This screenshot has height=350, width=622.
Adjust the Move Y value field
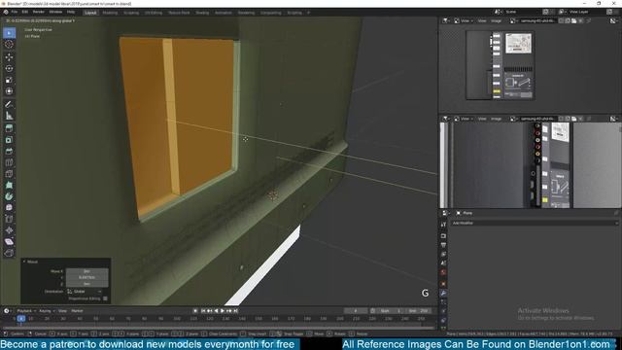[86, 277]
